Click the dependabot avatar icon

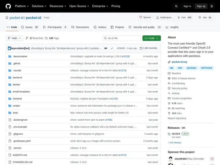point(9,48)
